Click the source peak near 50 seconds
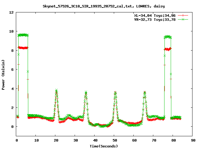This screenshot has height=149, width=199. click(115, 93)
